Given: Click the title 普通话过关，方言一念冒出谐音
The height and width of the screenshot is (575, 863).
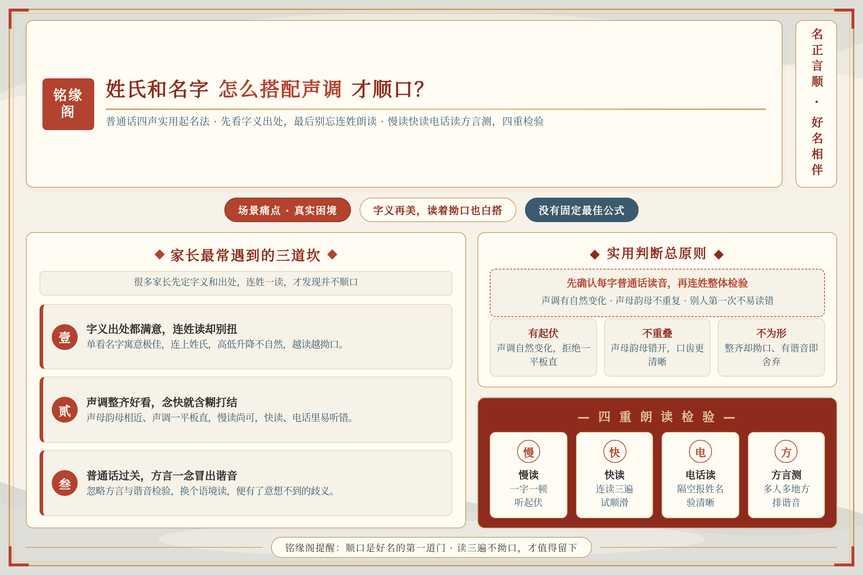Looking at the screenshot, I should 162,475.
